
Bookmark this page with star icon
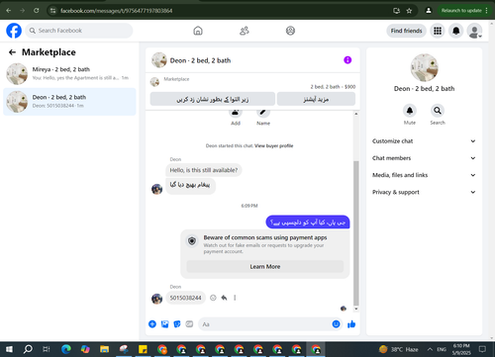pos(409,11)
